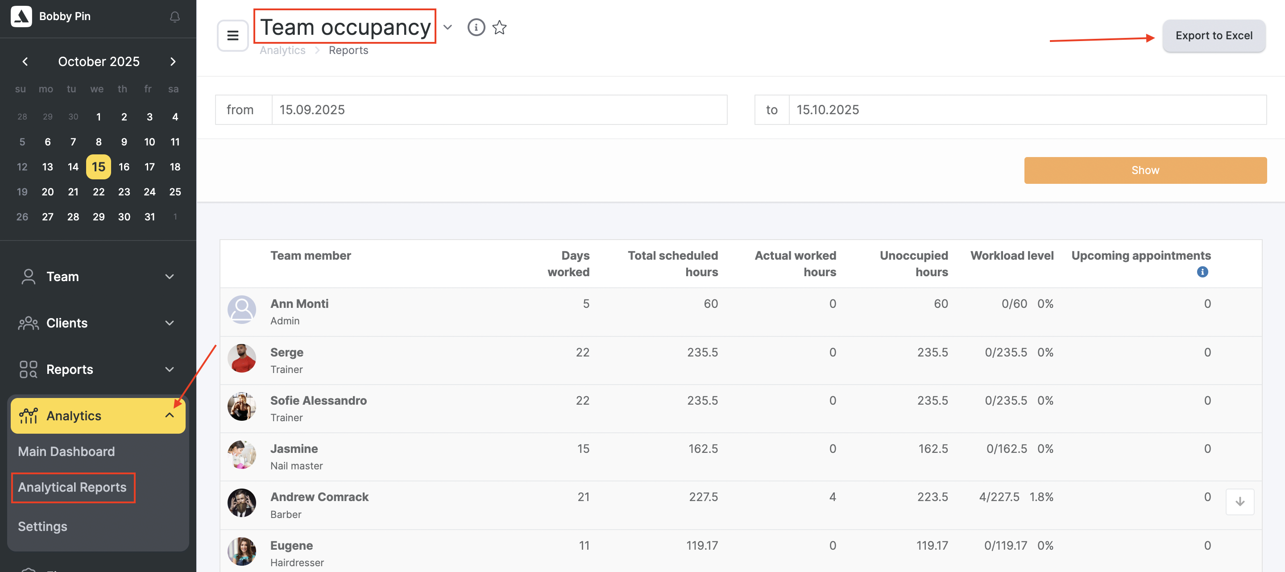The height and width of the screenshot is (572, 1285).
Task: Mark report as favorite with star
Action: tap(499, 27)
